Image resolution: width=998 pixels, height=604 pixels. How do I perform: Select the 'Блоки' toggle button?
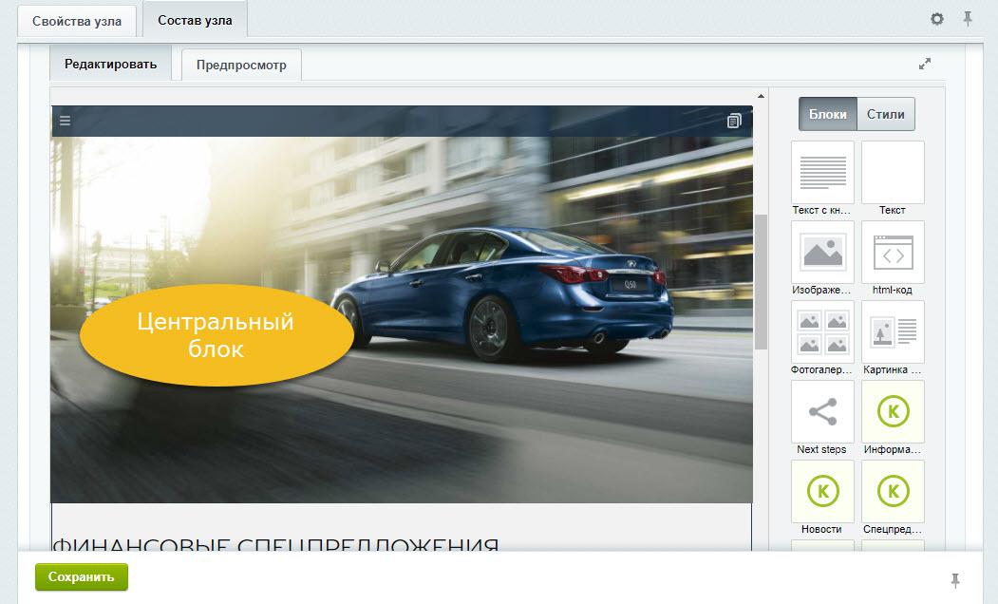click(x=827, y=114)
